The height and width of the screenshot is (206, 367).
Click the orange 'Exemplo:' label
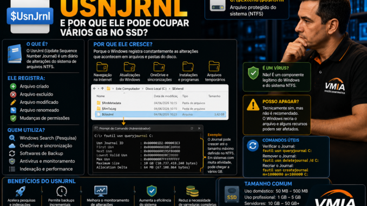(215, 135)
